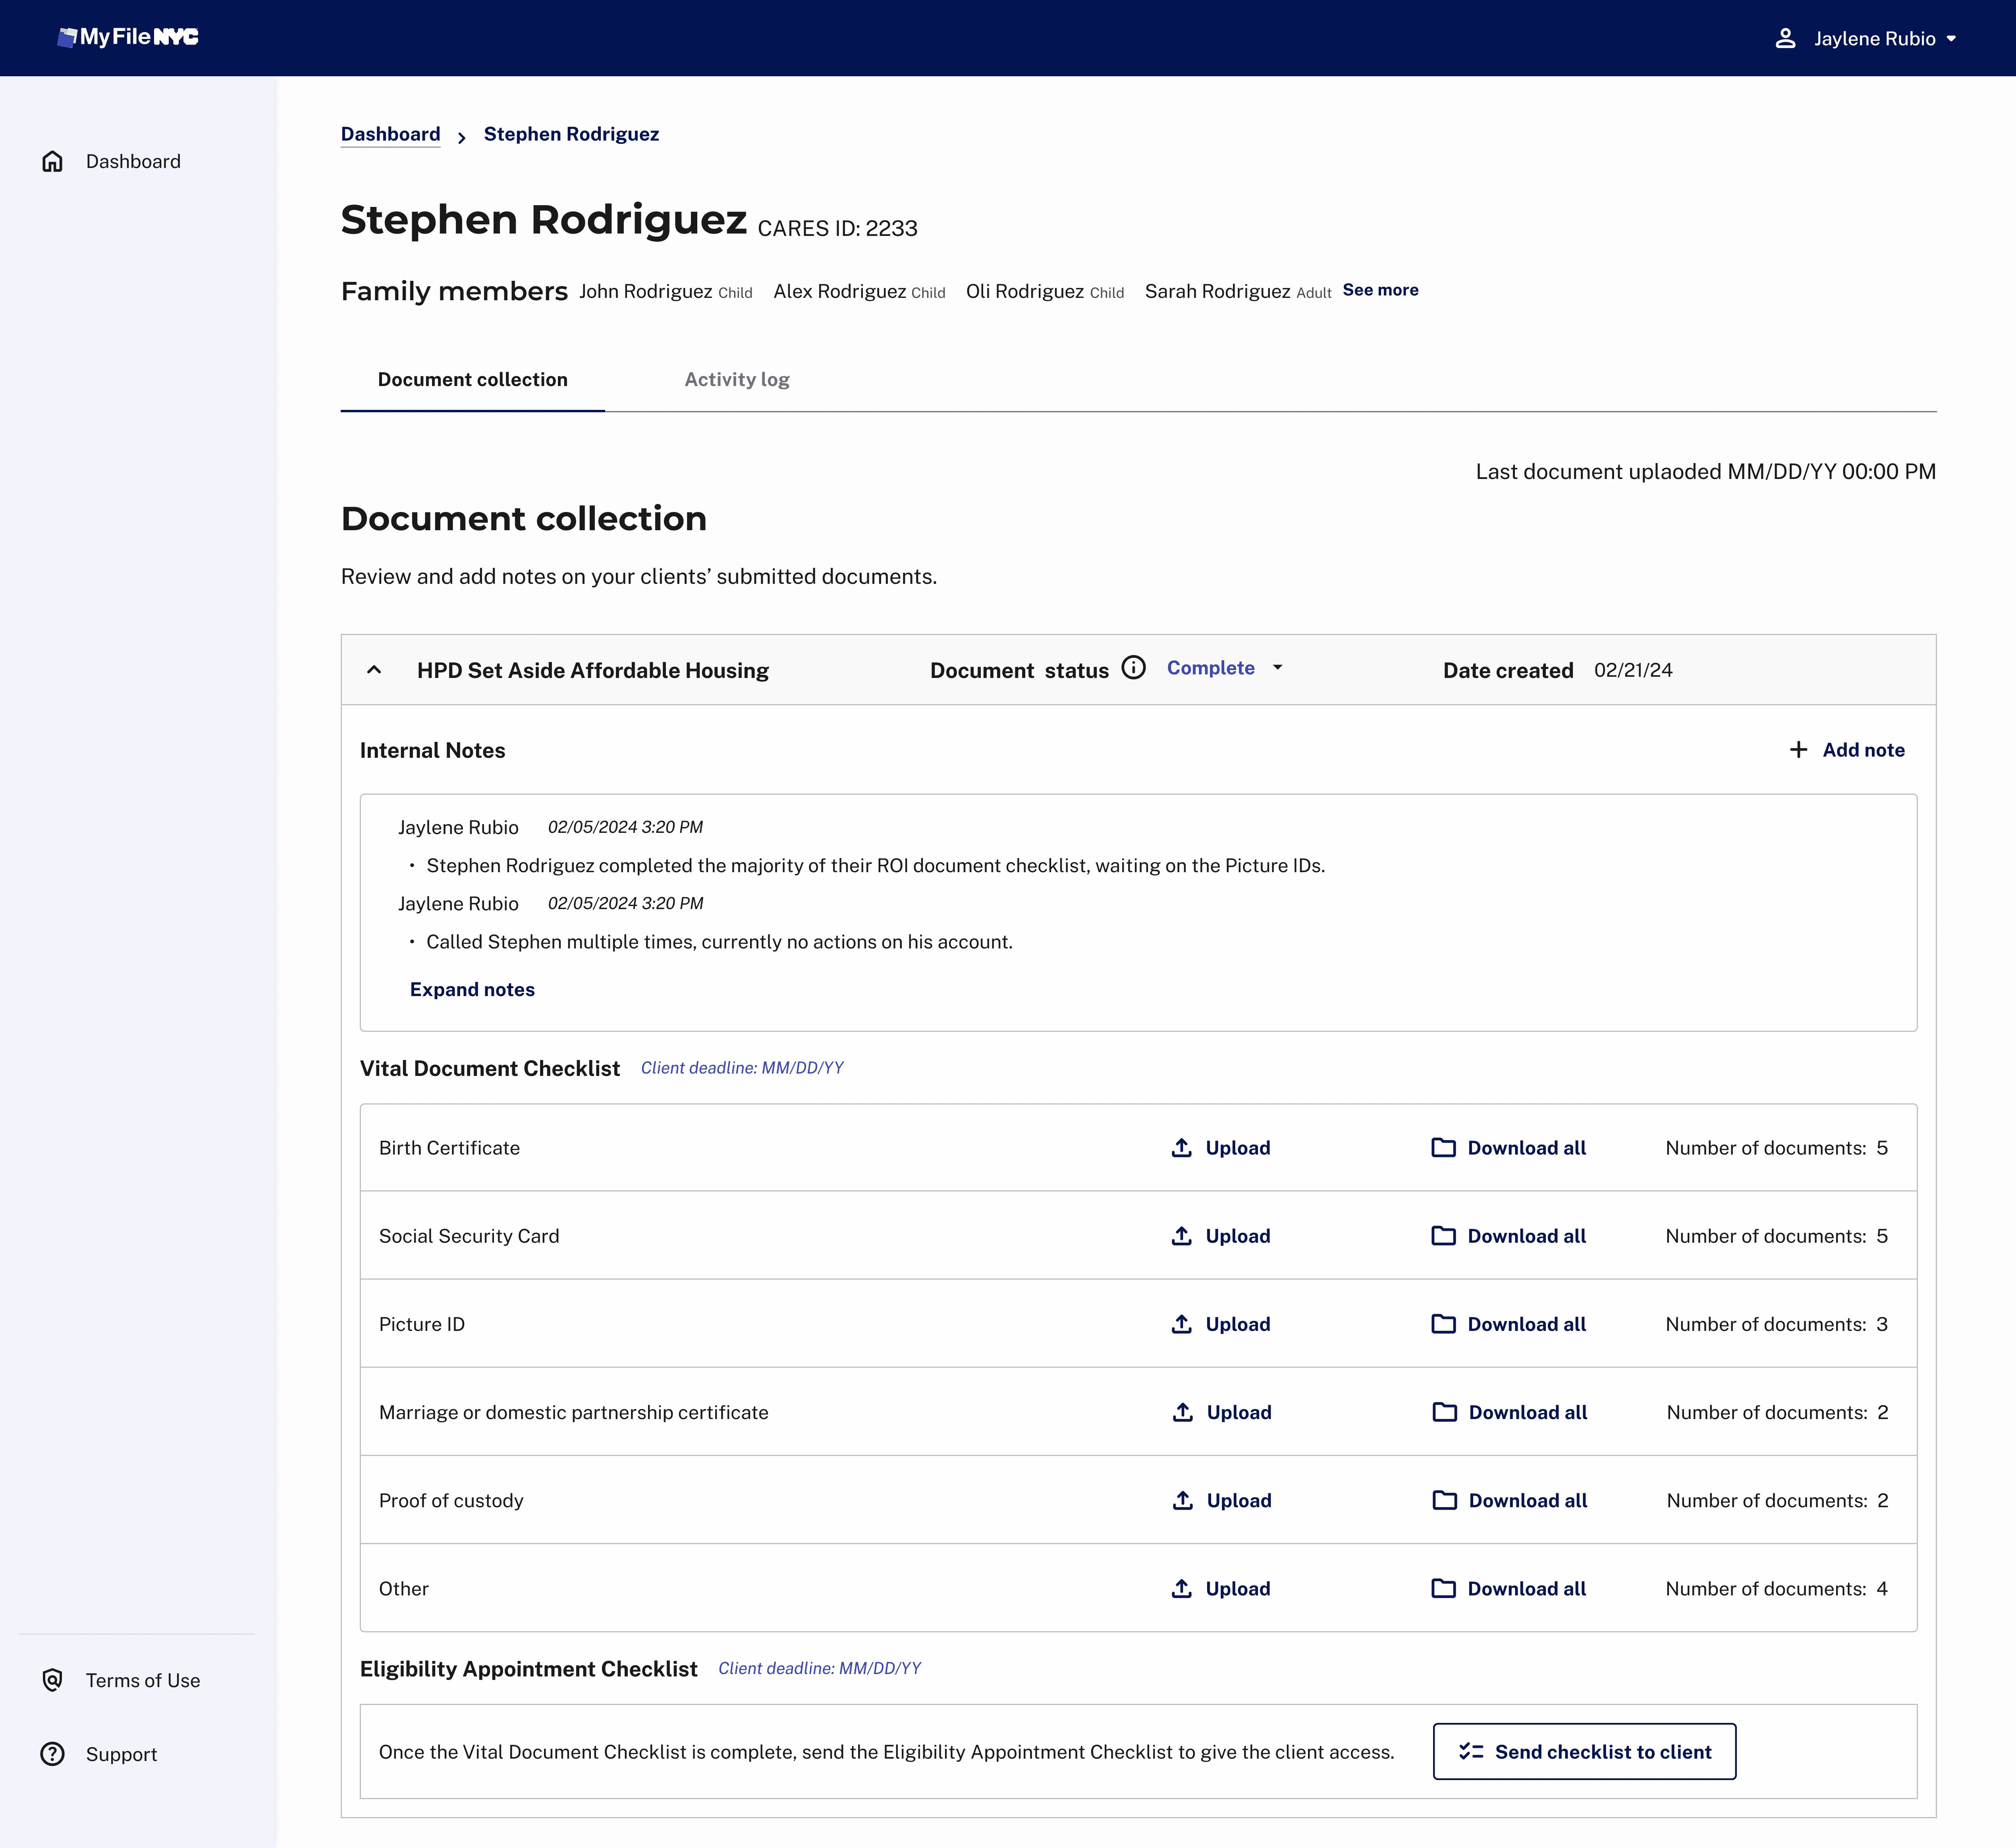Screen dimensions: 2016x1848
Task: Click the Terms of Use shield icon
Action: pyautogui.click(x=52, y=1680)
